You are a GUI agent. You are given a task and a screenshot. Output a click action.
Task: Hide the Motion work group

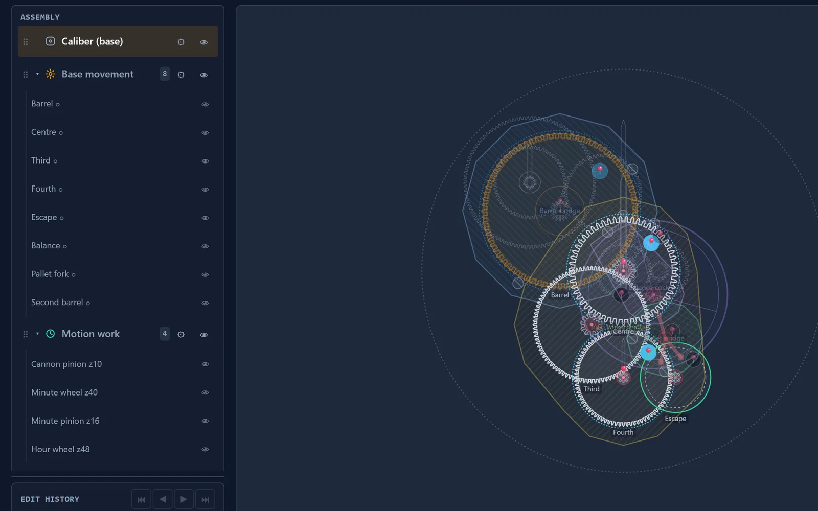point(203,334)
